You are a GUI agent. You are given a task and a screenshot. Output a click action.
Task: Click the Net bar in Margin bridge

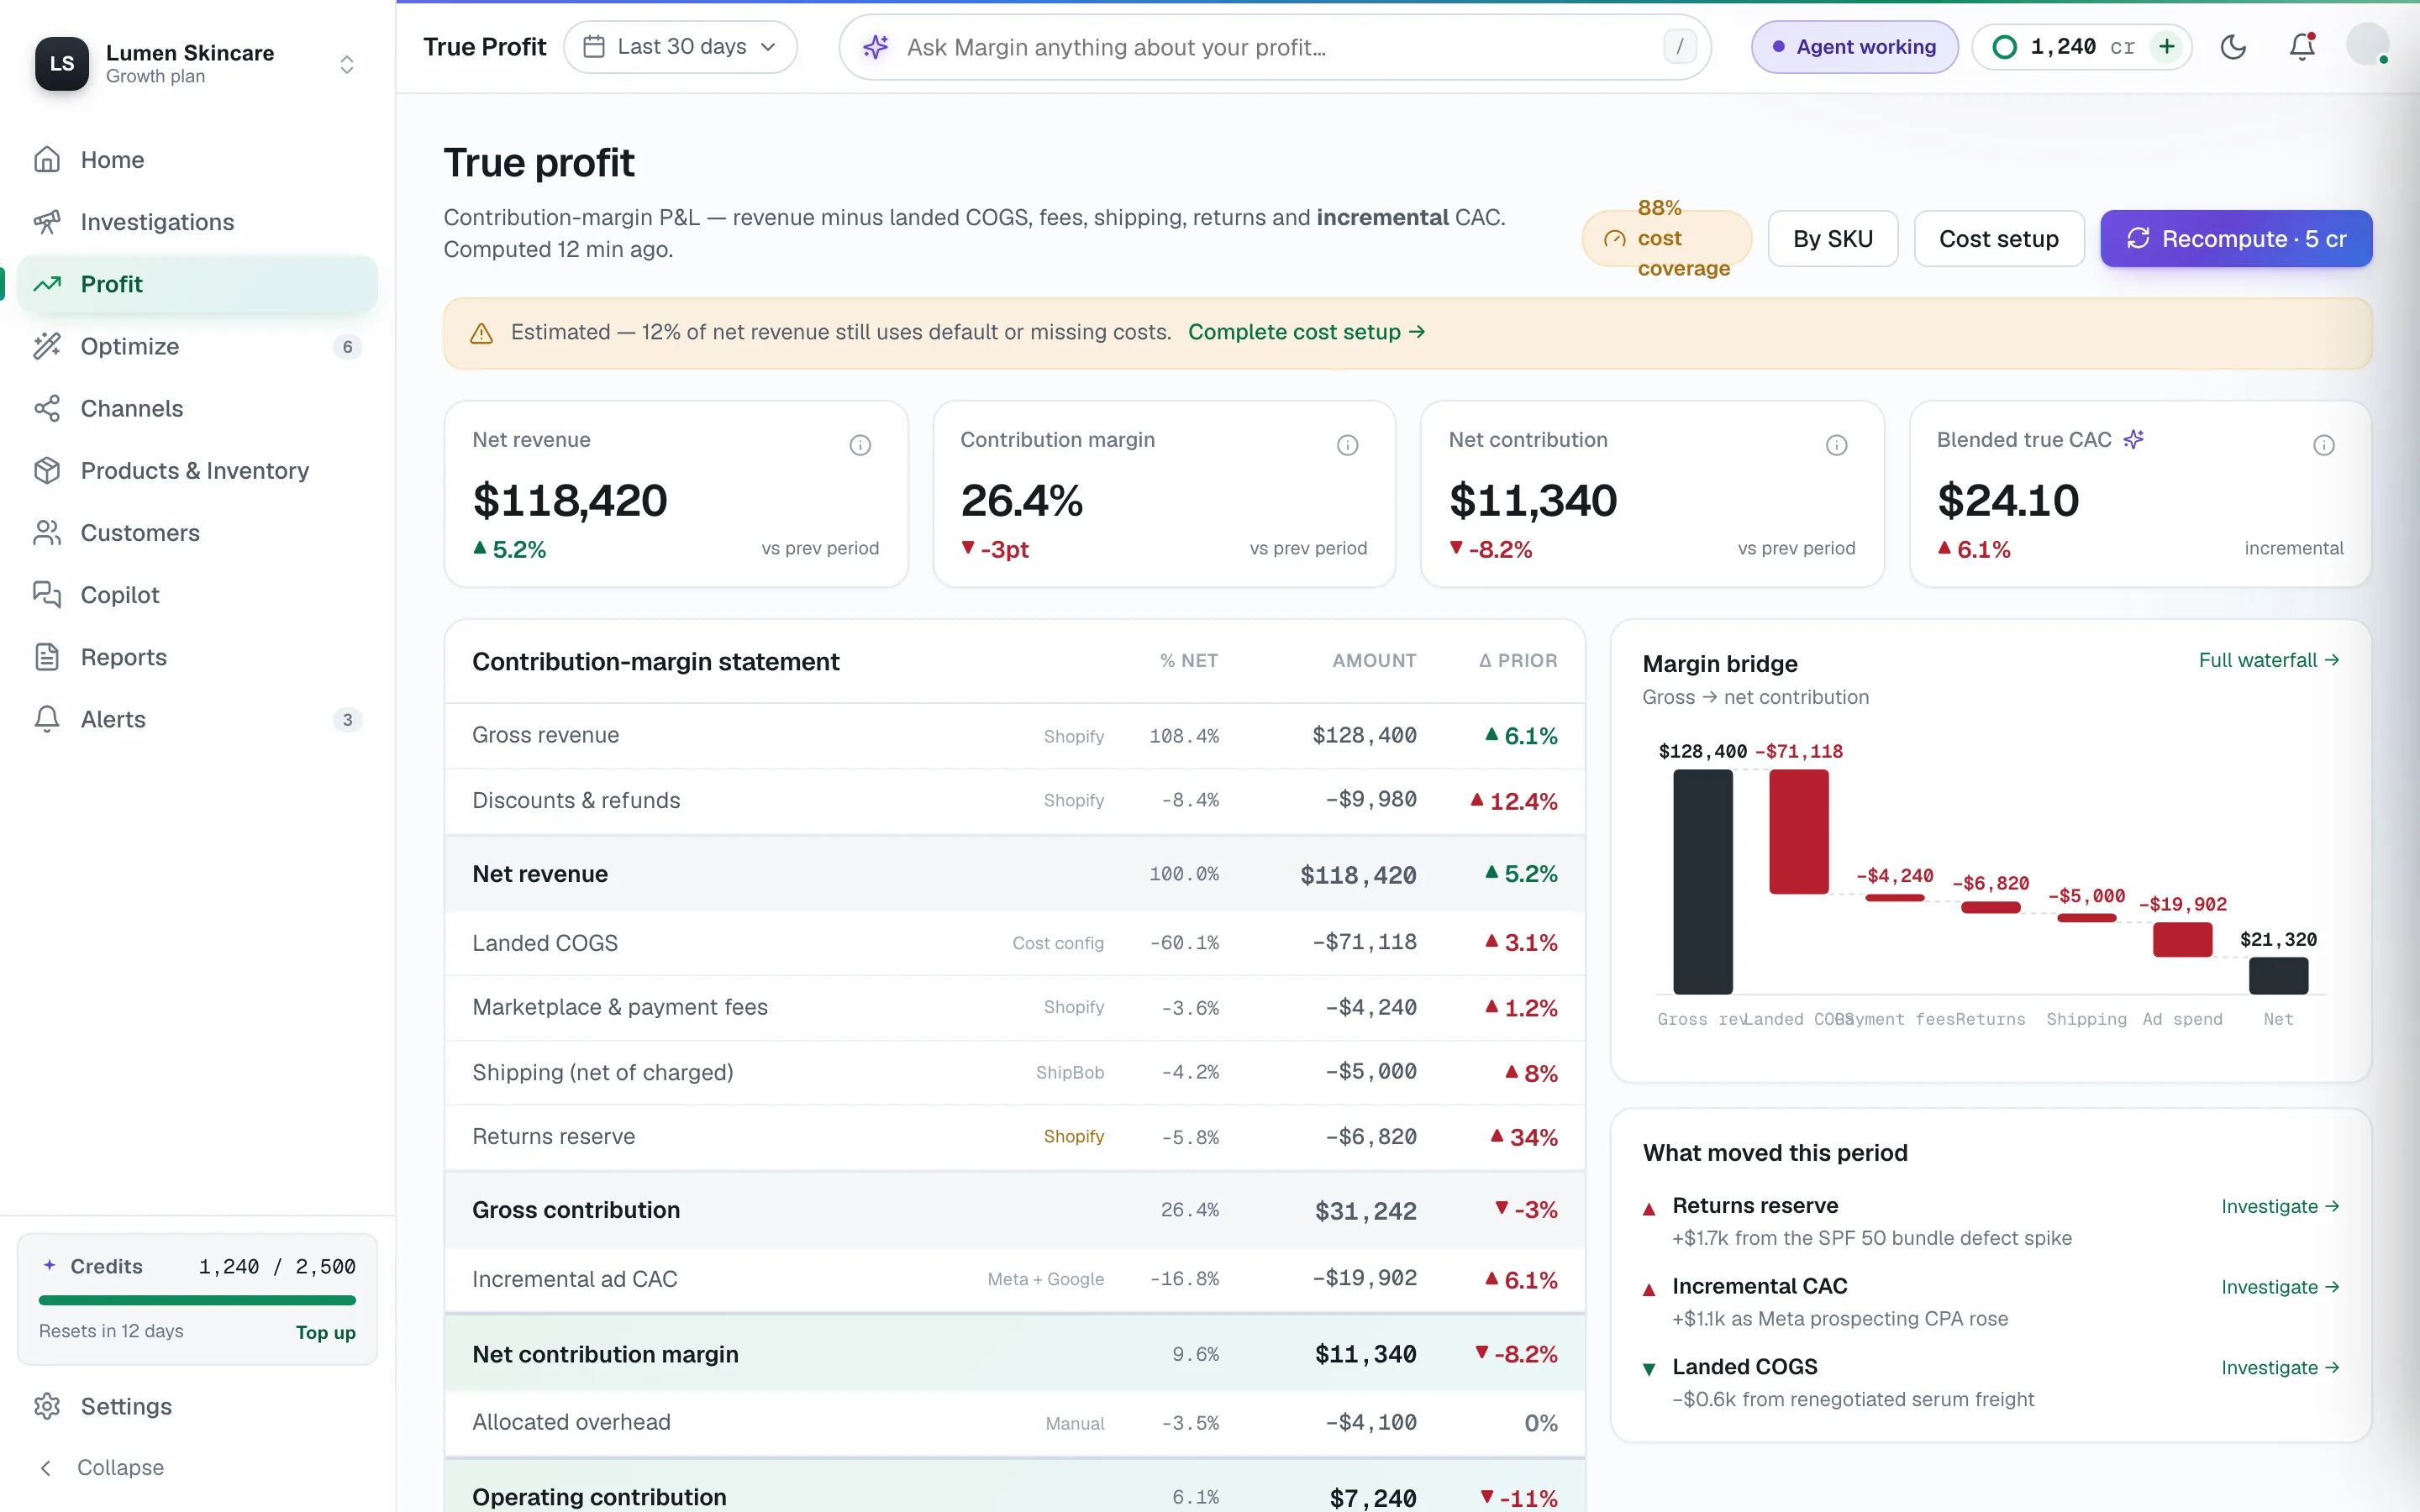[2278, 976]
